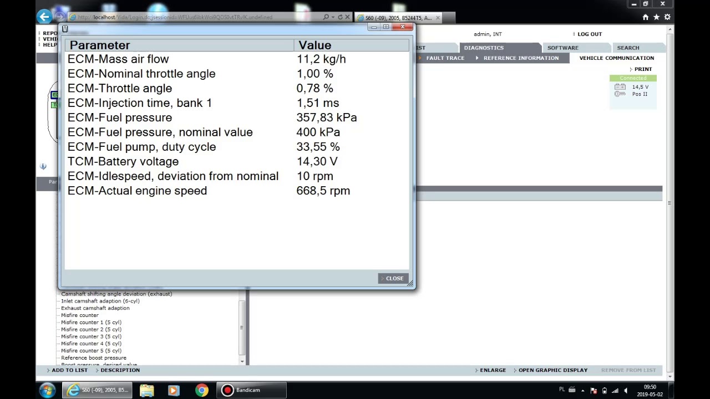This screenshot has height=399, width=710.
Task: Open File Explorer from taskbar
Action: (x=146, y=390)
